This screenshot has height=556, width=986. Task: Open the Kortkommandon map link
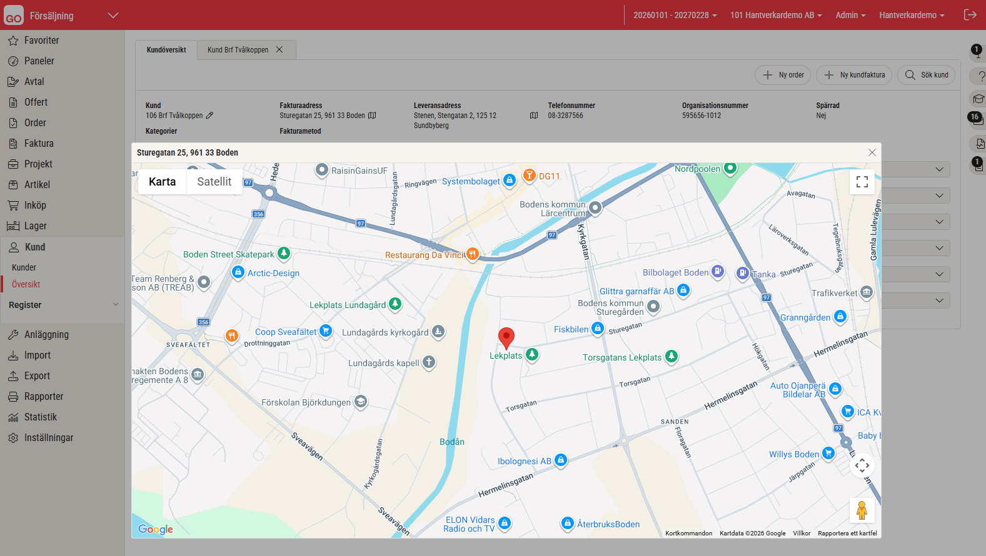click(x=688, y=534)
